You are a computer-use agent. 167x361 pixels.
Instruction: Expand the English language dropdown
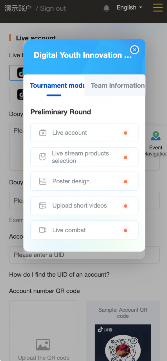point(130,8)
